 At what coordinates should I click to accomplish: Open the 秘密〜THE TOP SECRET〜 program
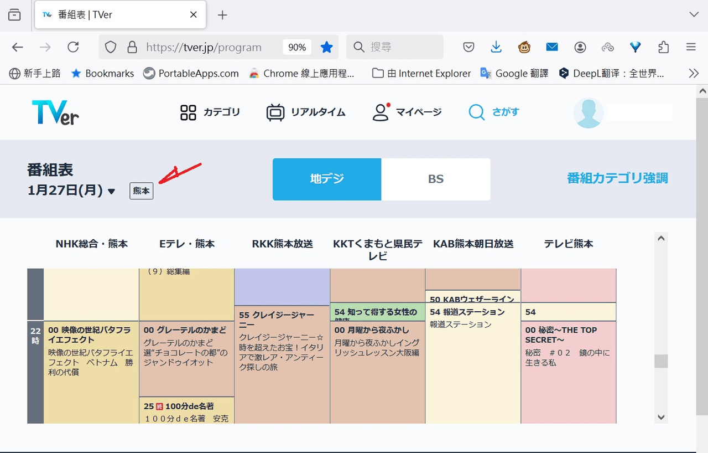click(569, 372)
